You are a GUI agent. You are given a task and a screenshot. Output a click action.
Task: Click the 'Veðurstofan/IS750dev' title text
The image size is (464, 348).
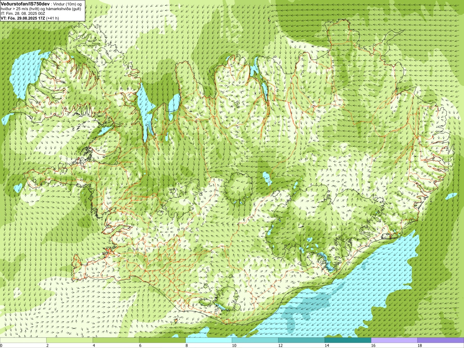pos(25,3)
